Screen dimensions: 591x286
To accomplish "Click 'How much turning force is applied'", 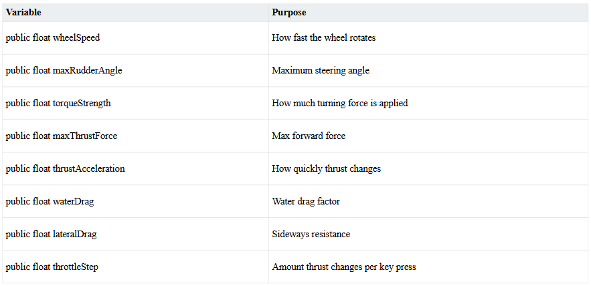I will tap(339, 104).
